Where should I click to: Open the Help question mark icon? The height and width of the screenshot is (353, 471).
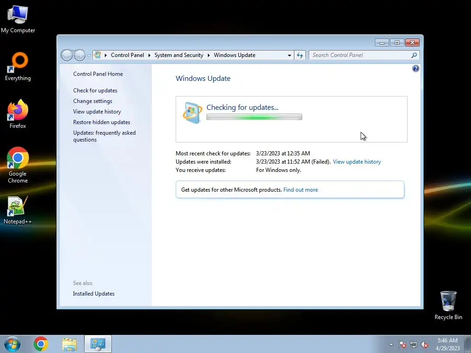click(415, 68)
